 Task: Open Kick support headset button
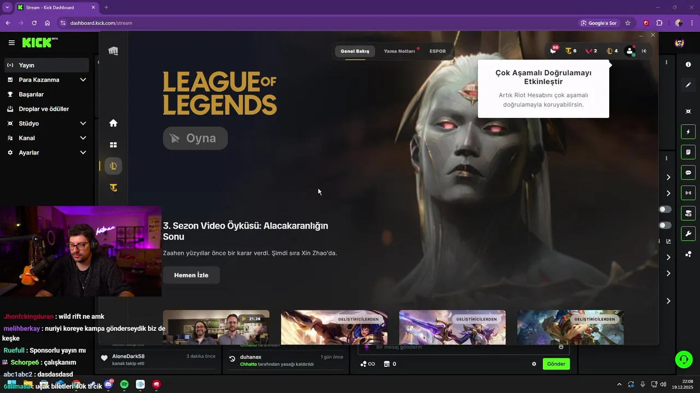[x=684, y=359]
